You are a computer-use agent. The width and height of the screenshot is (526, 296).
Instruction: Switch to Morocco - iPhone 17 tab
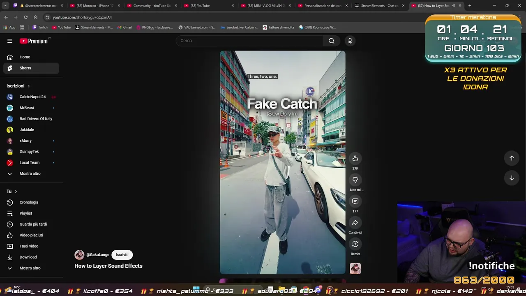94,6
